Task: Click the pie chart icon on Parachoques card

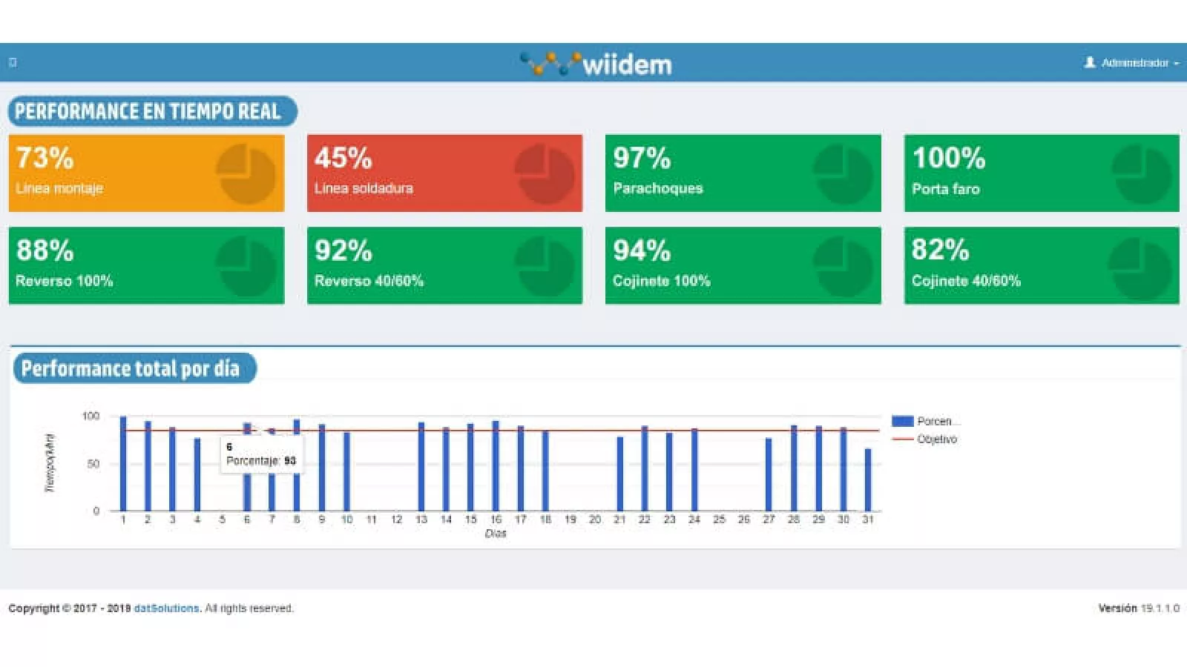Action: tap(843, 174)
